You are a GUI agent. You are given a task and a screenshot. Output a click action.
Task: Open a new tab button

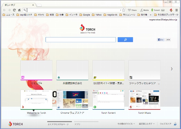click(x=39, y=5)
